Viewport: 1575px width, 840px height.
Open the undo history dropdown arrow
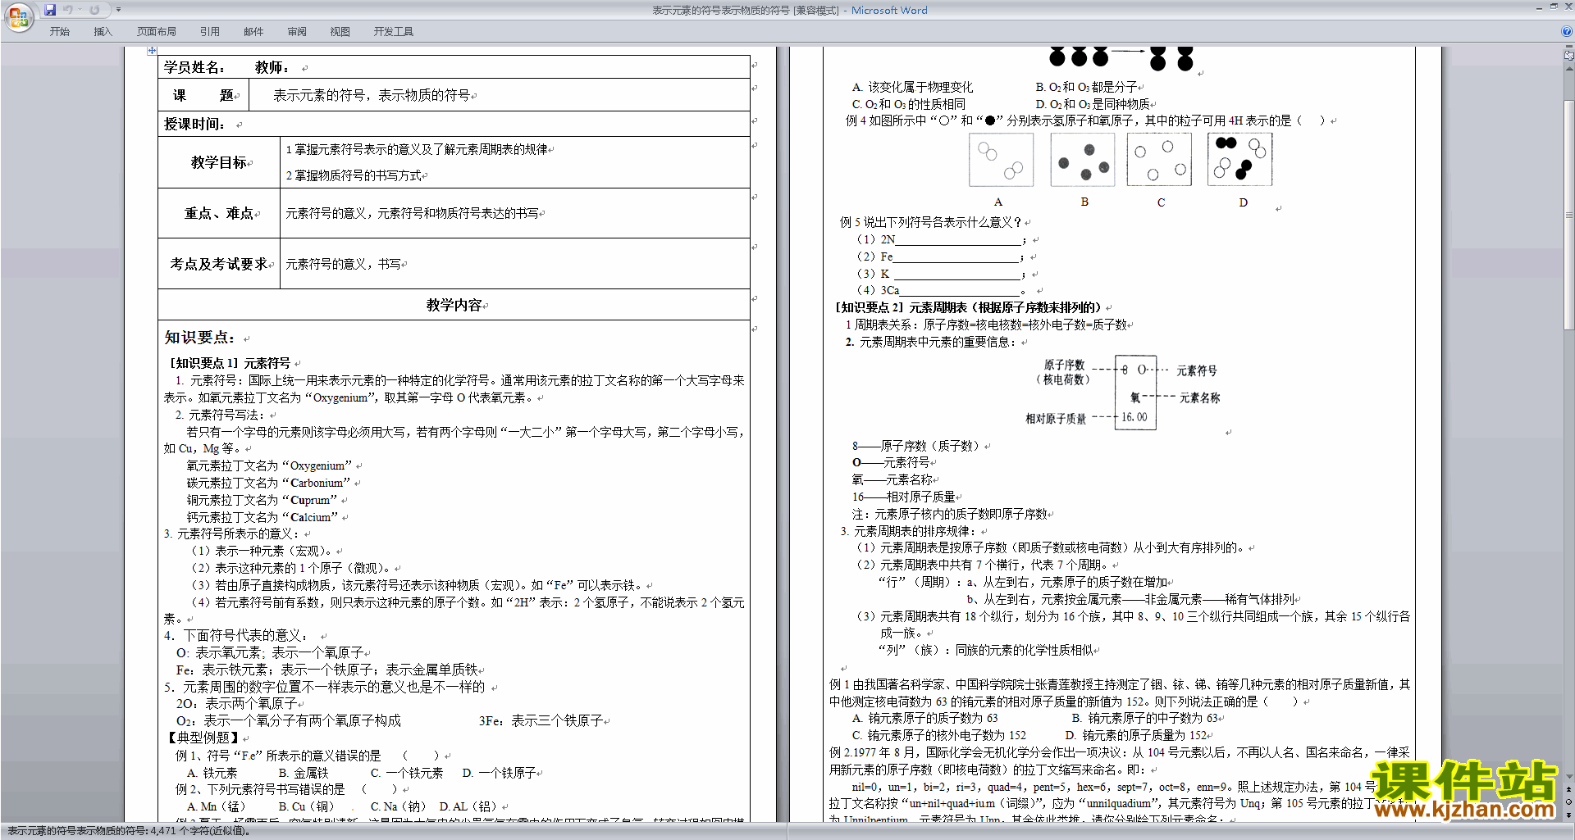click(80, 10)
